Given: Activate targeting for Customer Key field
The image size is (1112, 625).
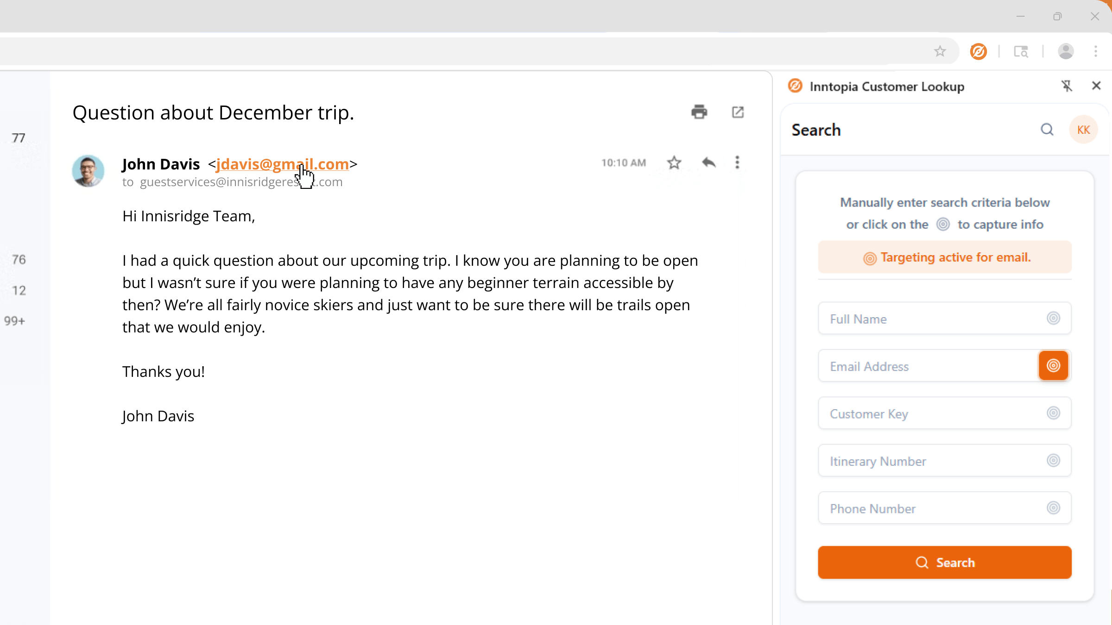Looking at the screenshot, I should point(1053,413).
